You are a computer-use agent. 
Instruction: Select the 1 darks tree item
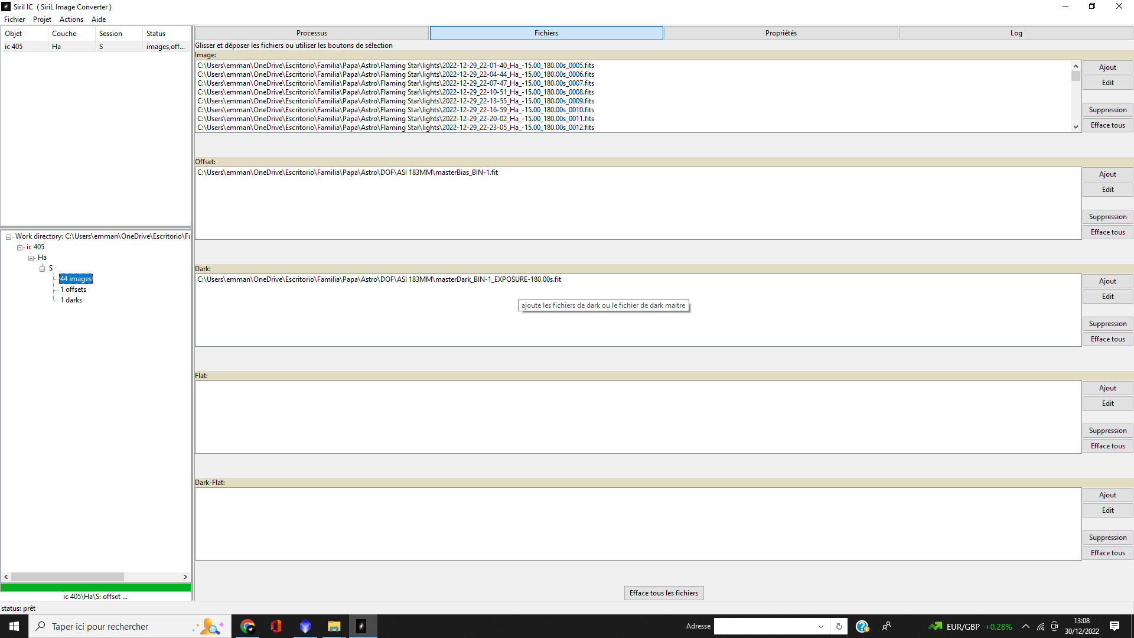(x=71, y=300)
